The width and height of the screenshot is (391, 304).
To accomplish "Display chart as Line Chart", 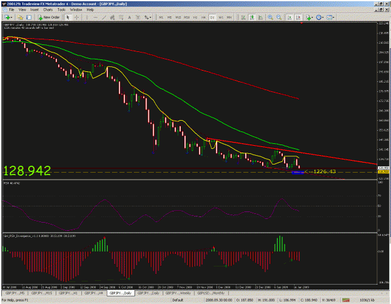I will click(x=261, y=18).
